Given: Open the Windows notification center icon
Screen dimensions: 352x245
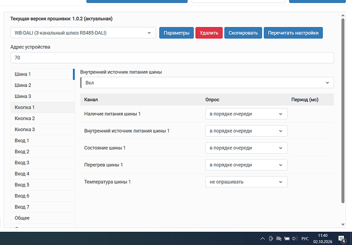Looking at the screenshot, I should coord(342,239).
